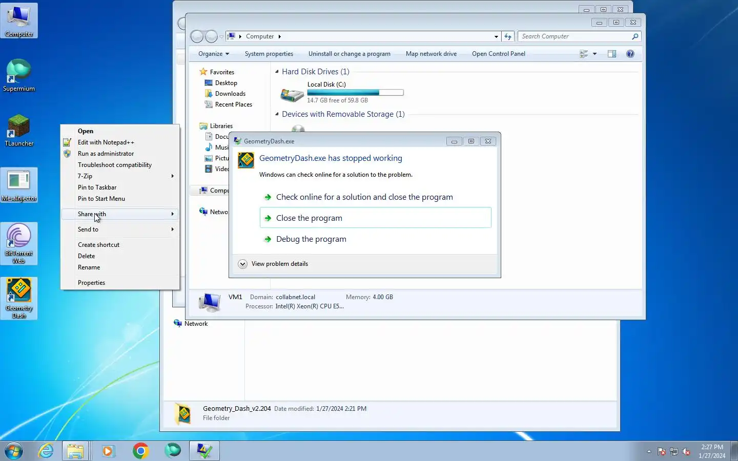Viewport: 738px width, 461px height.
Task: Select Create shortcut in context menu
Action: 121,245
